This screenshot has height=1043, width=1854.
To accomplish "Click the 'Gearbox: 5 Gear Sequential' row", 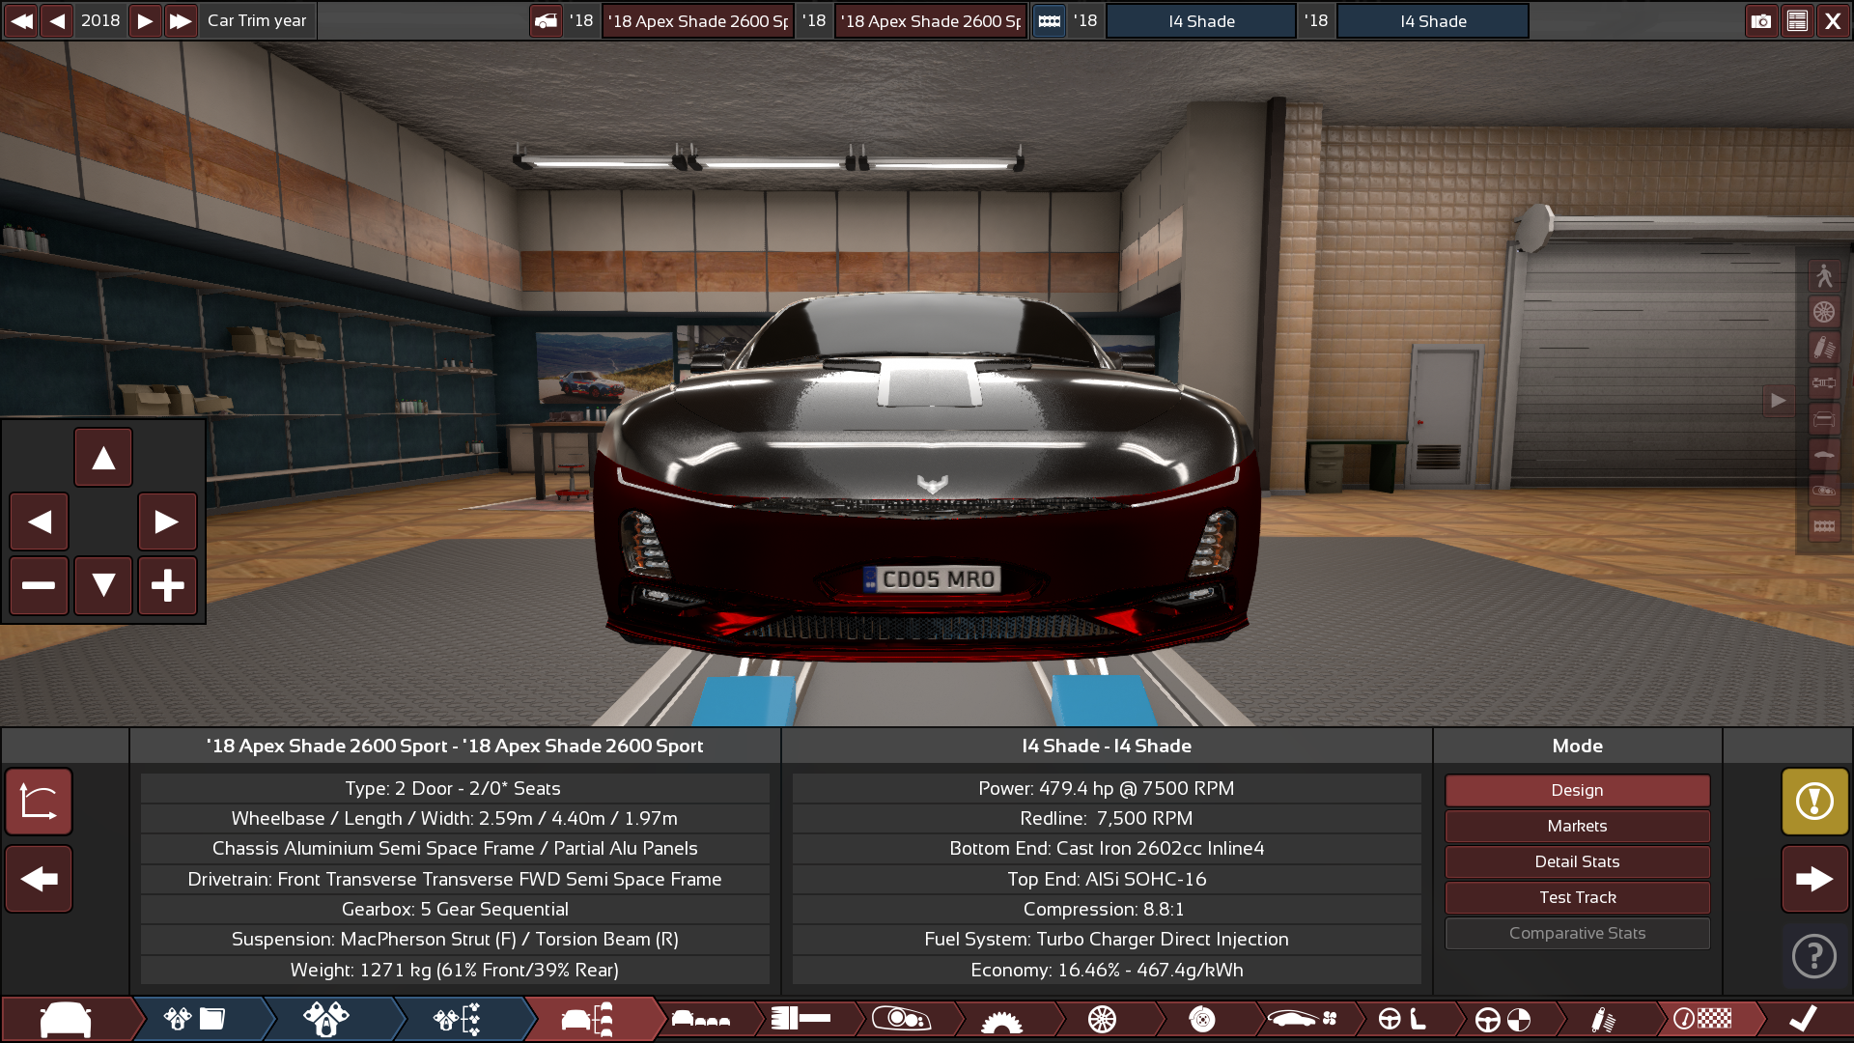I will click(x=455, y=909).
